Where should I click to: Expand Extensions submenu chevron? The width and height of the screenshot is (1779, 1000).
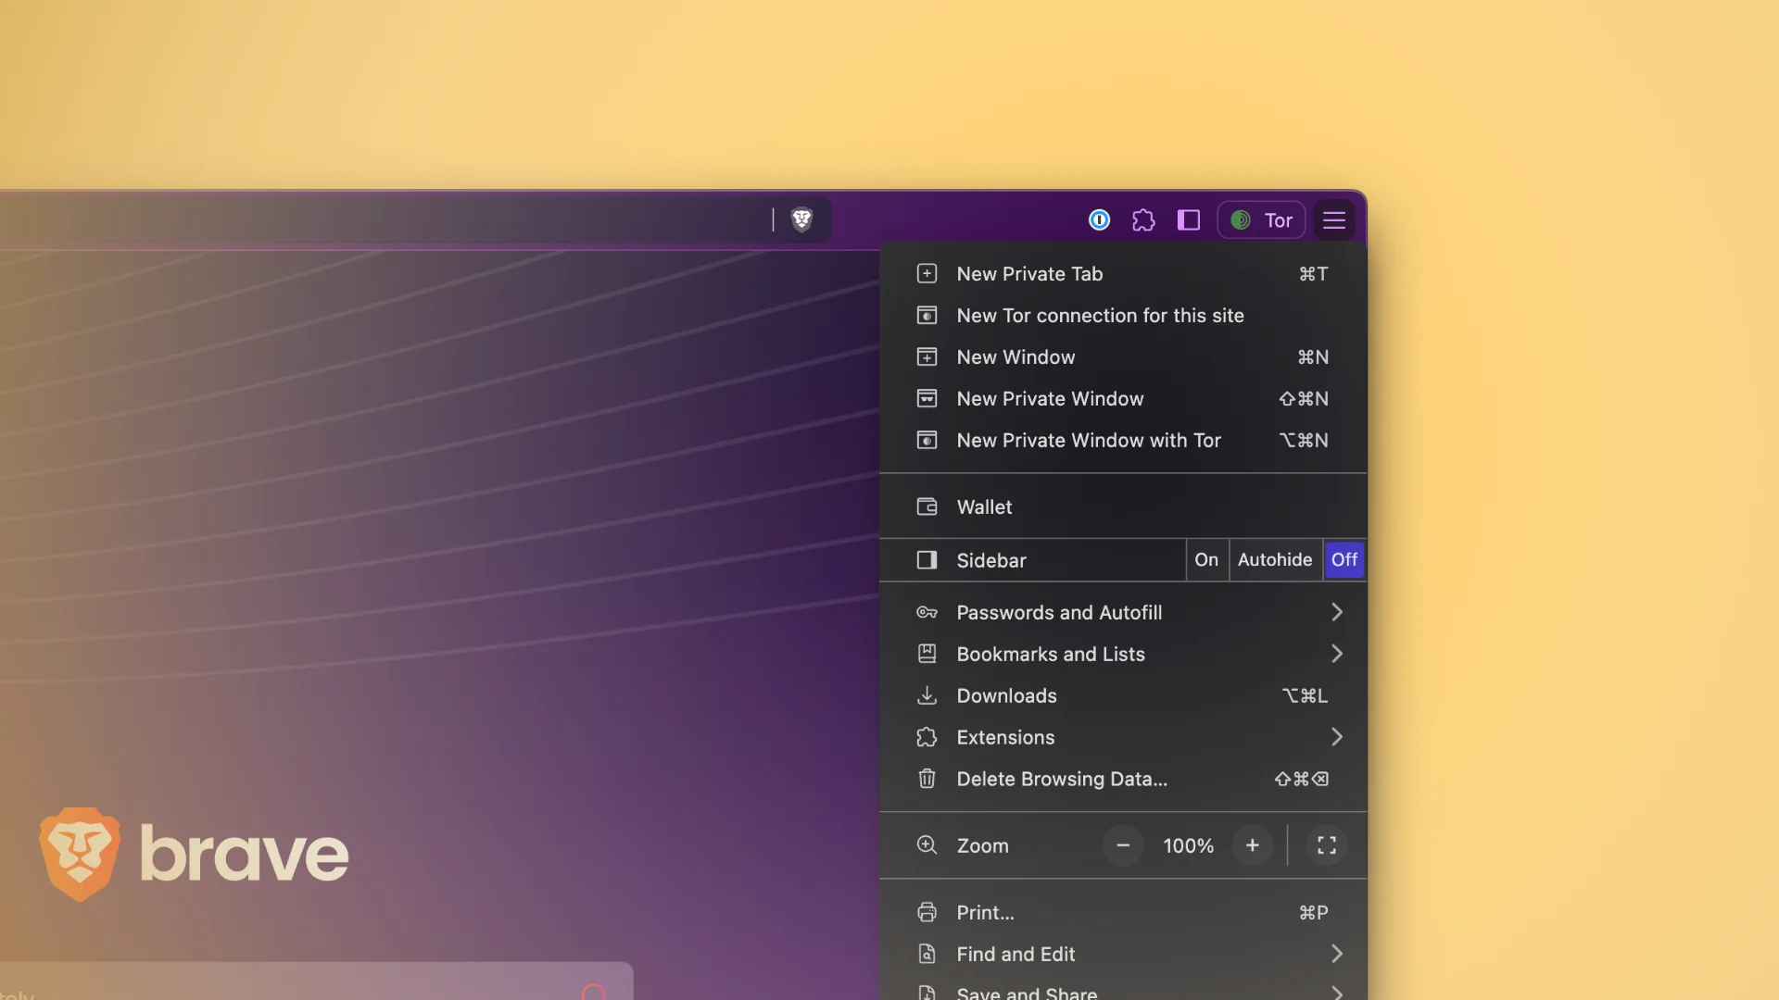pos(1336,737)
